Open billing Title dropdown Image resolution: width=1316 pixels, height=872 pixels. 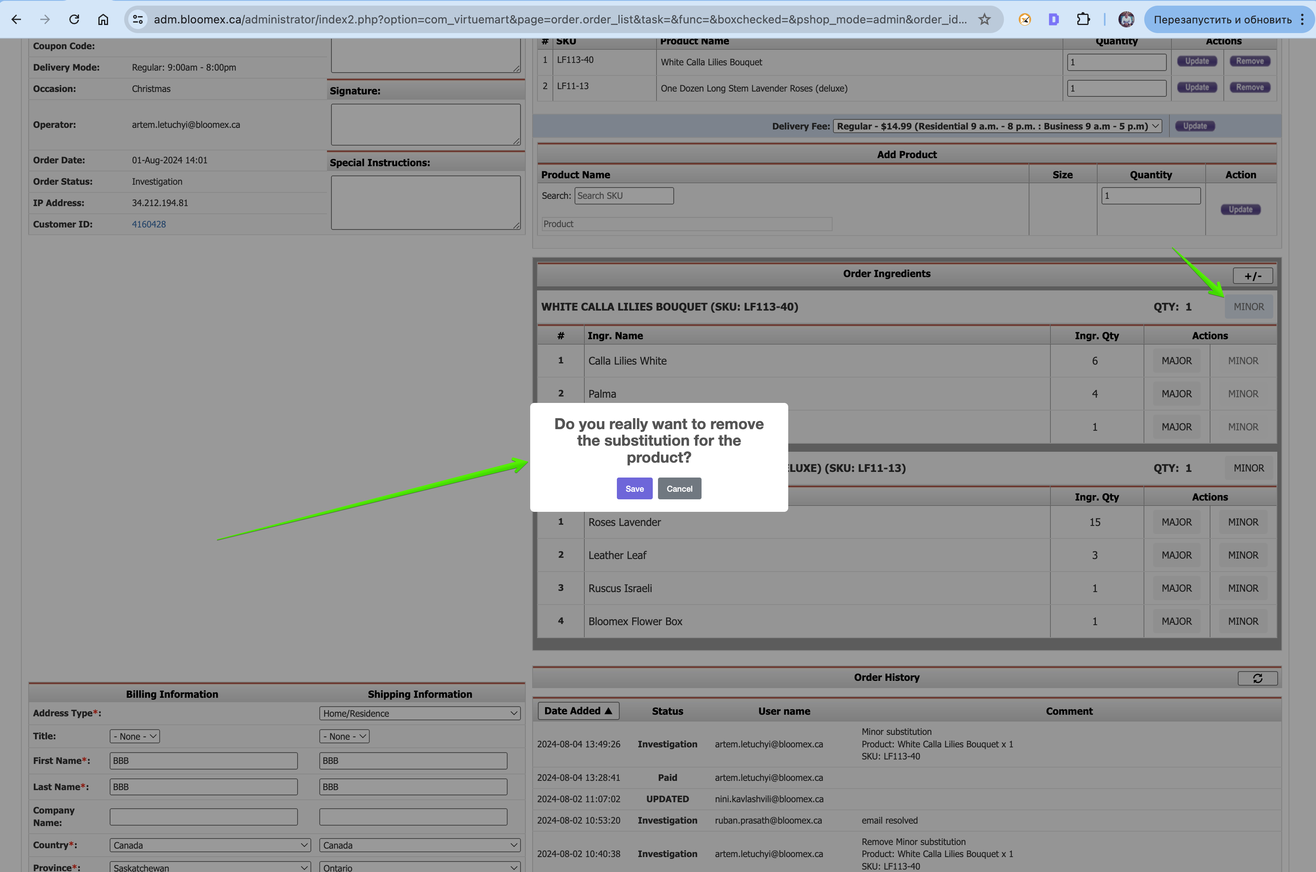click(x=135, y=736)
